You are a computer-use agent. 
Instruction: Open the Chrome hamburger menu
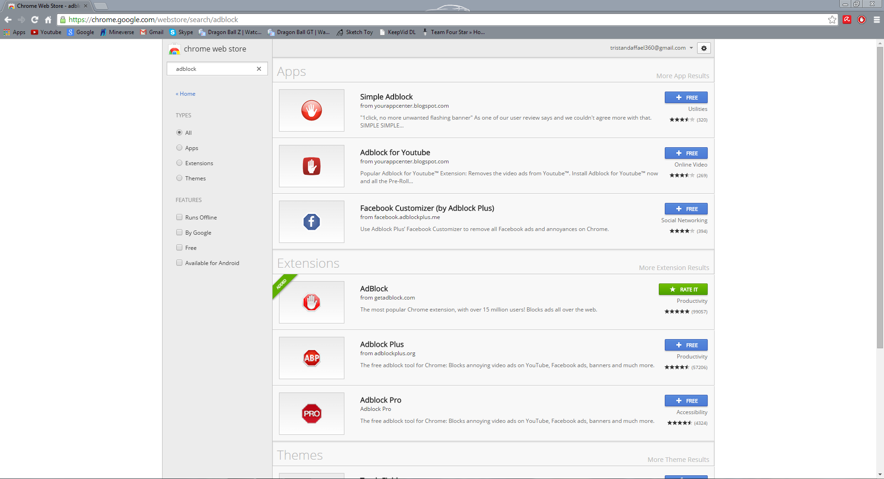(x=877, y=20)
